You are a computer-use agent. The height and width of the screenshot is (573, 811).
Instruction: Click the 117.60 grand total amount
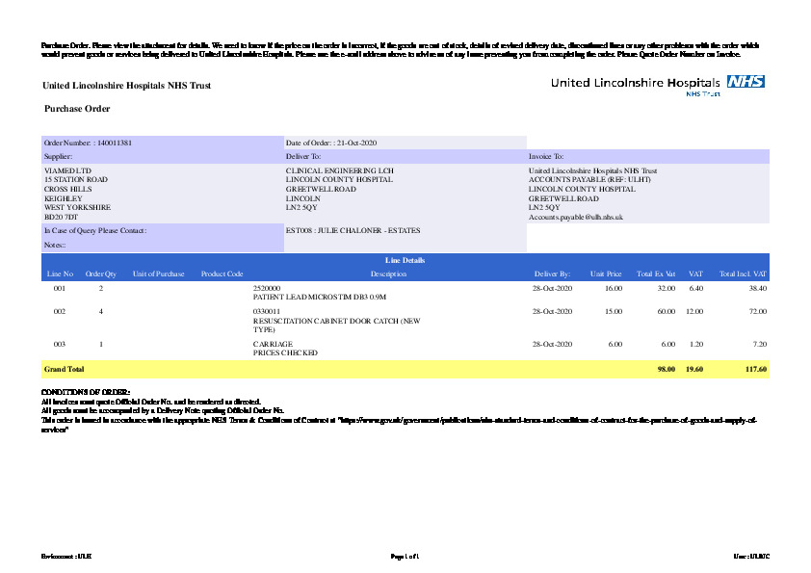click(x=755, y=369)
